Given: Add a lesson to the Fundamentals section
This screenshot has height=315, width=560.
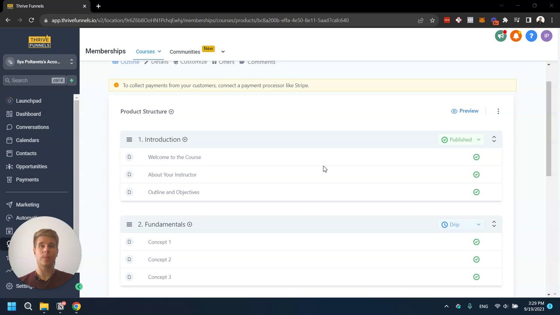Looking at the screenshot, I should pyautogui.click(x=189, y=224).
